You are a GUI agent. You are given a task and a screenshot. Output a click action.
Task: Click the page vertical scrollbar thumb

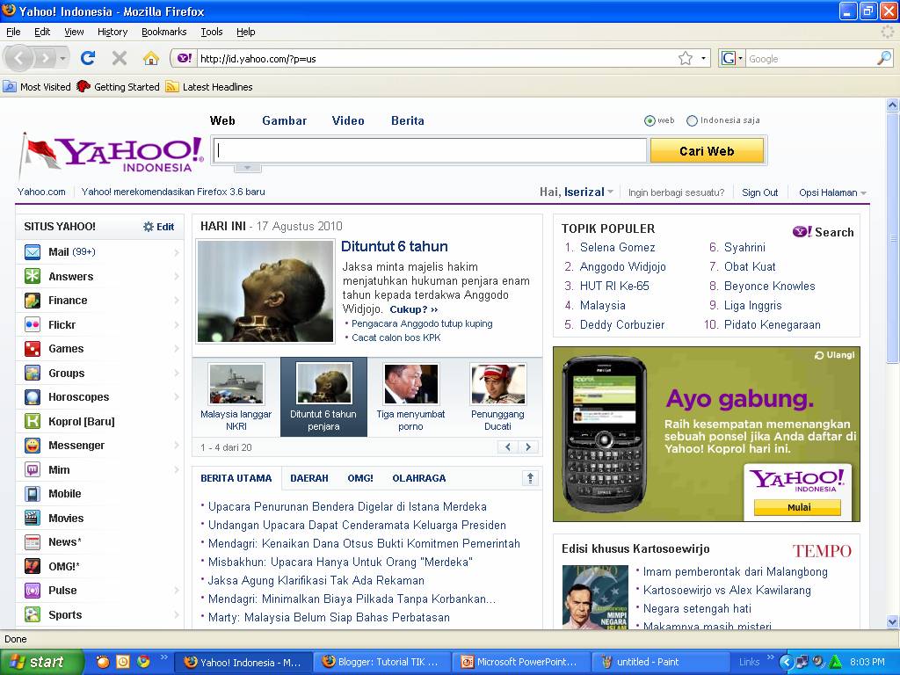(x=892, y=237)
